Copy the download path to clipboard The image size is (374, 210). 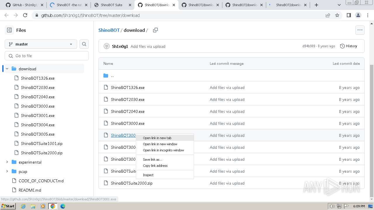[155, 30]
